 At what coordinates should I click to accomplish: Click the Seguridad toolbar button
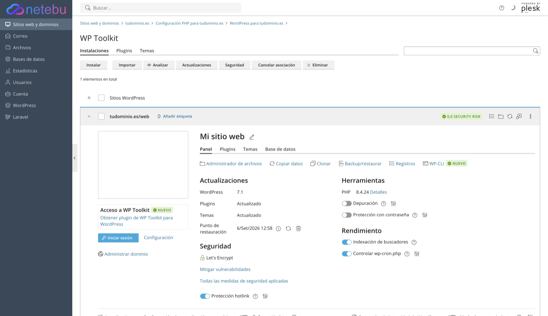tap(234, 65)
